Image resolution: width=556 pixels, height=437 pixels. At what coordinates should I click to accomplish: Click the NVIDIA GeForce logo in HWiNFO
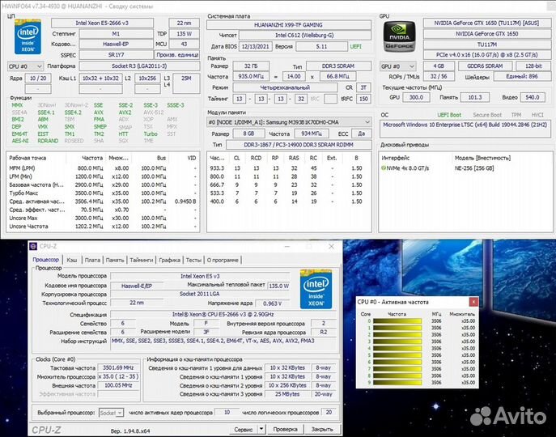(399, 37)
